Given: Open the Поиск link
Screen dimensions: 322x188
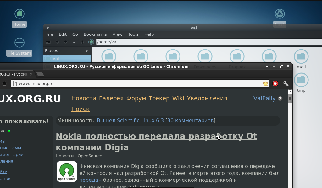Looking at the screenshot, I should (80, 109).
